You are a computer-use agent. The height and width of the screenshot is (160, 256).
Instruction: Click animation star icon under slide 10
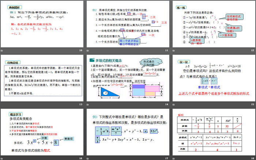point(2,50)
